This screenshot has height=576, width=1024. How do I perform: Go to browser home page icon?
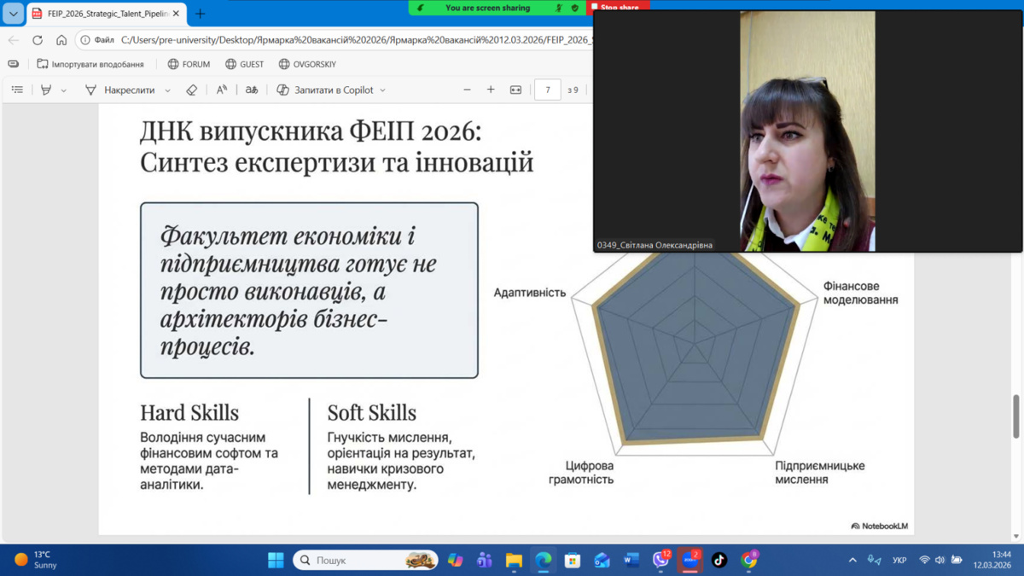pyautogui.click(x=61, y=40)
